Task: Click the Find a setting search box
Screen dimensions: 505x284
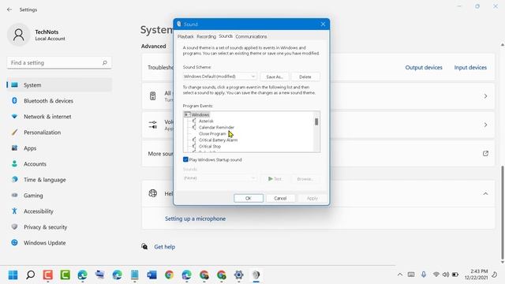Action: click(59, 63)
